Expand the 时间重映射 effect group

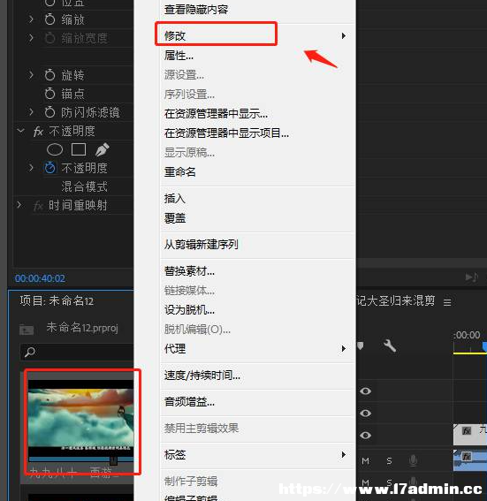(19, 205)
